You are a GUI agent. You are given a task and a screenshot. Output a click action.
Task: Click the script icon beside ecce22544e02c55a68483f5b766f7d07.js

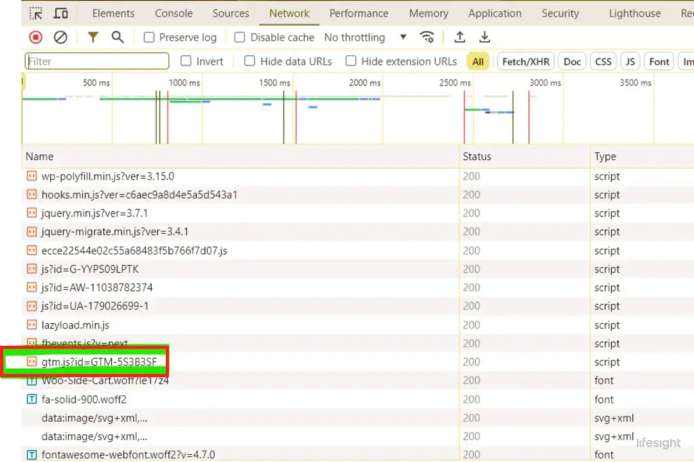[x=31, y=251]
